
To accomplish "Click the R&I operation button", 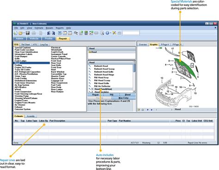I will (x=112, y=94).
